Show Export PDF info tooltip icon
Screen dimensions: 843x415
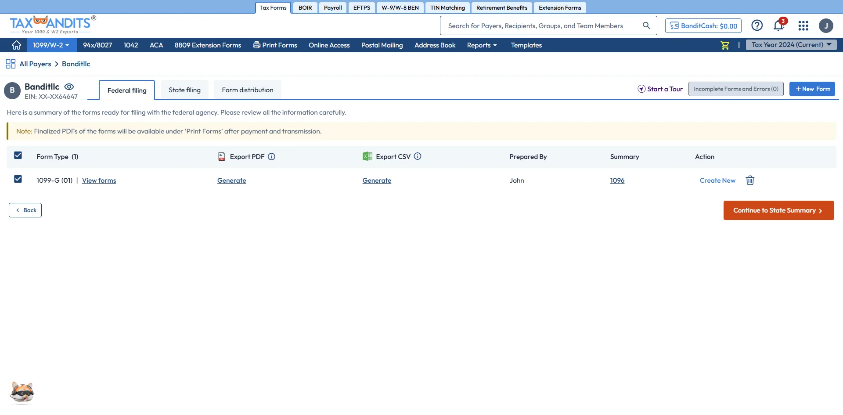(271, 156)
